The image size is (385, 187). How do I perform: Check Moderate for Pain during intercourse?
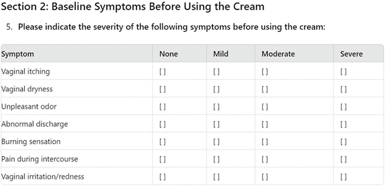point(265,159)
